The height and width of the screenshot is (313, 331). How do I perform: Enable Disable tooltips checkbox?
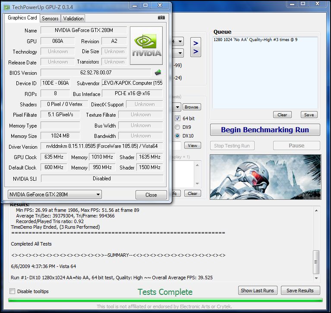coord(13,291)
